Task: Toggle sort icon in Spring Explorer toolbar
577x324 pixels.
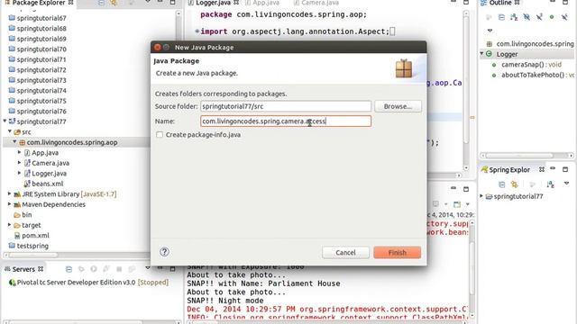Action: click(551, 184)
